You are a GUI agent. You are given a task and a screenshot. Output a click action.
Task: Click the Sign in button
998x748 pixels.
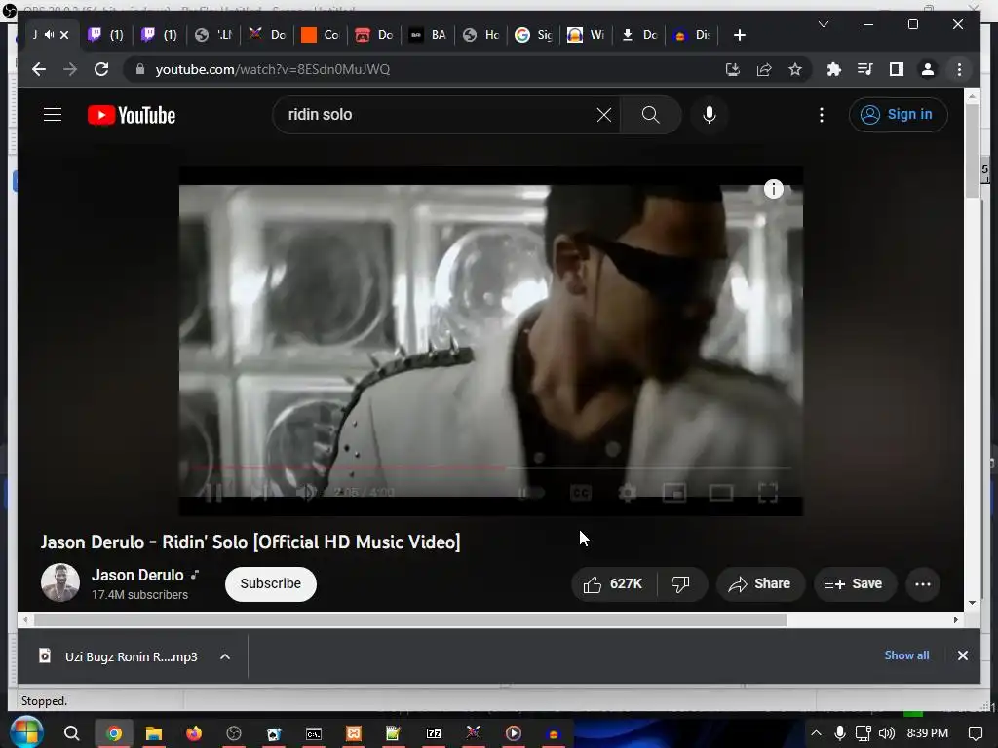pos(898,115)
